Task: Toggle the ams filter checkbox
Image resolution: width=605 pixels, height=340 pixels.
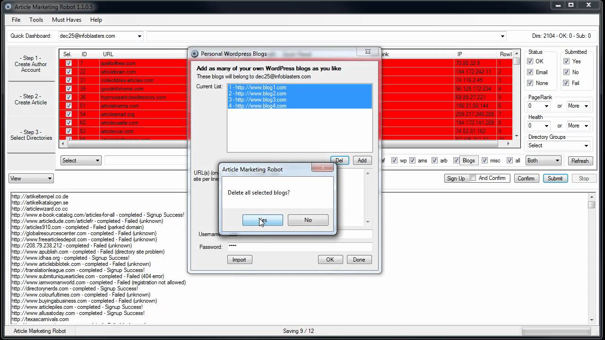Action: pyautogui.click(x=413, y=161)
